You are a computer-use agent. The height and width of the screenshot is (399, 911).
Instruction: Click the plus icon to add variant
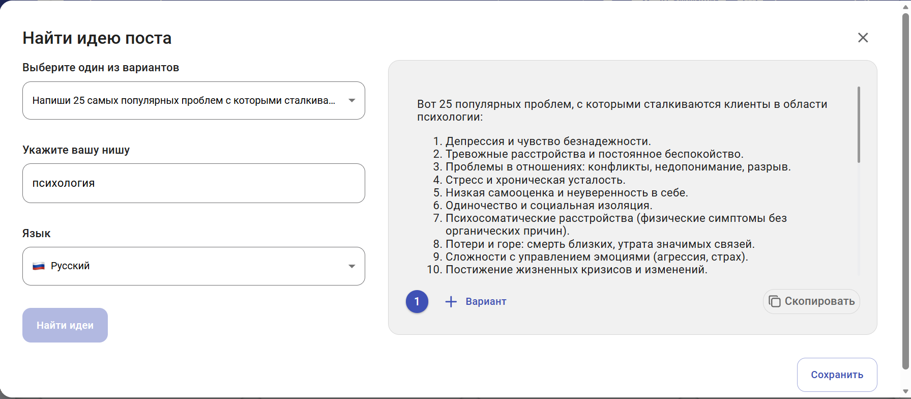click(451, 302)
